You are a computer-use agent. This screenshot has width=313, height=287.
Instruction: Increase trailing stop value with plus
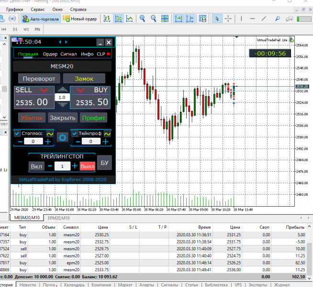(75, 166)
